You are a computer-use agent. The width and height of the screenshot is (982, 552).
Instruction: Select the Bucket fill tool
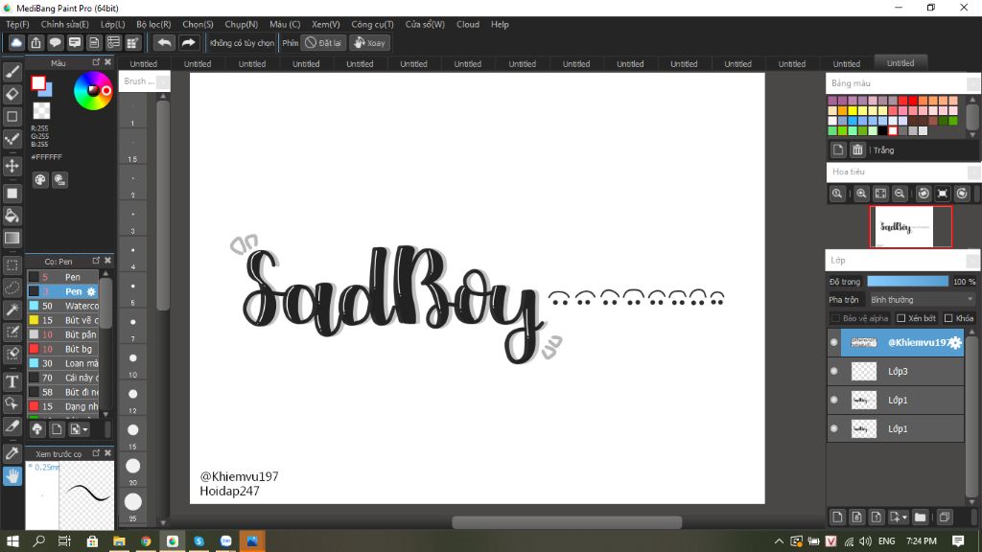[x=12, y=216]
